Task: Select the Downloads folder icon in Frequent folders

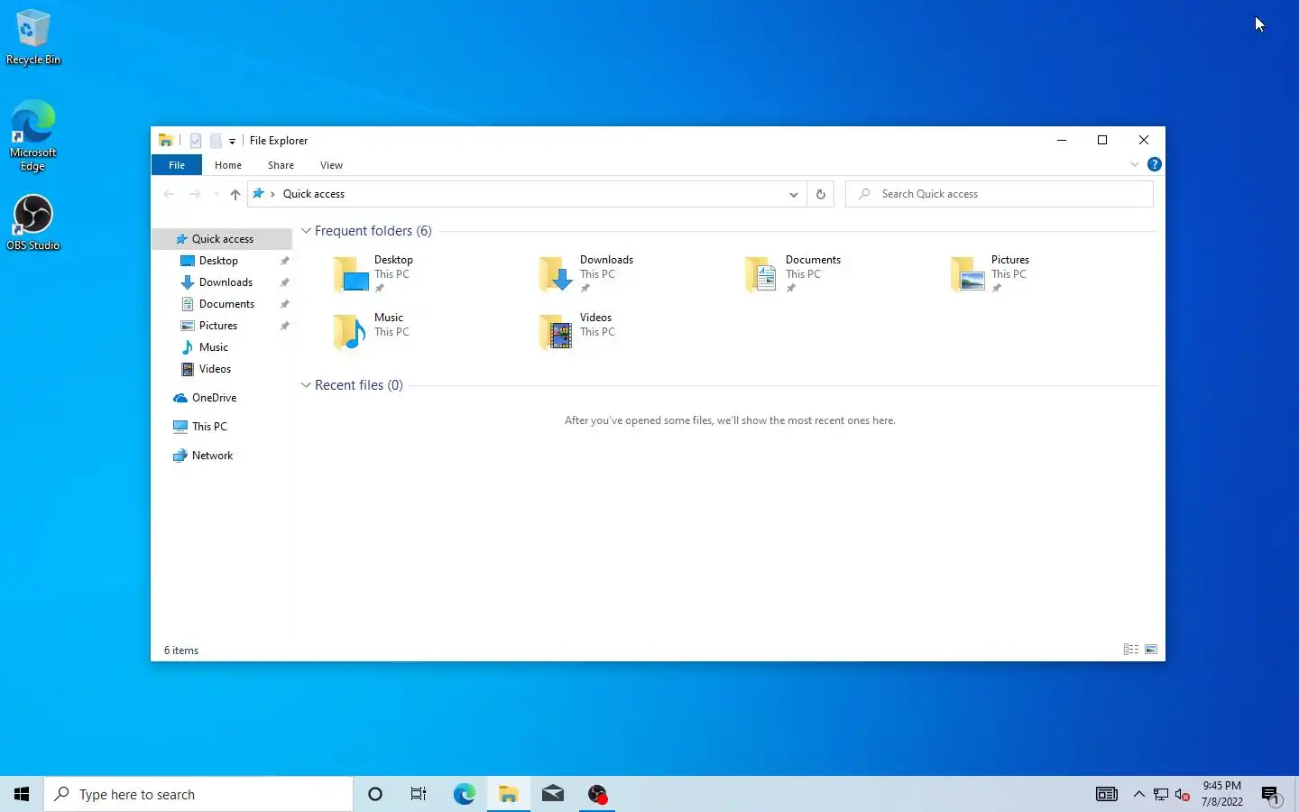Action: (x=557, y=273)
